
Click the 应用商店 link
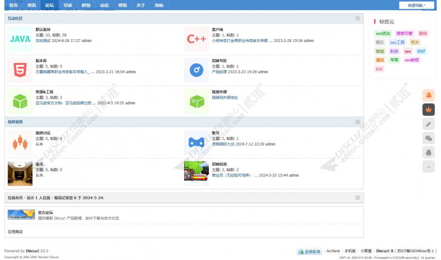[15, 231]
